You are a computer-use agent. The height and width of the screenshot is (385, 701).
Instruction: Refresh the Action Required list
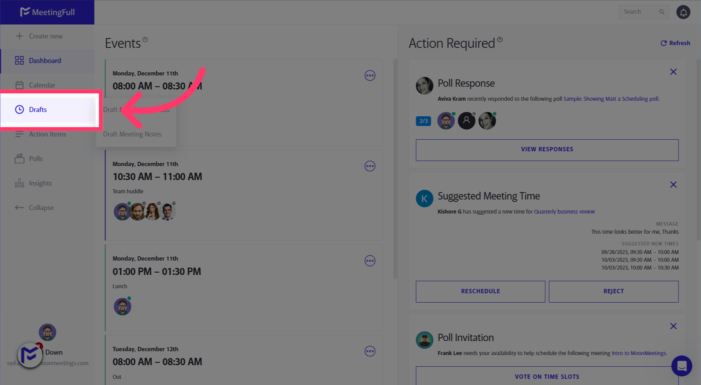[675, 43]
